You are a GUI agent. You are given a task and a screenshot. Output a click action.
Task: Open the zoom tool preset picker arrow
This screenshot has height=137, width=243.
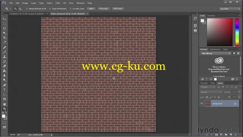point(10,9)
